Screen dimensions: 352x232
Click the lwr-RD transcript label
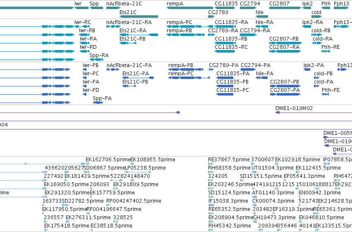pyautogui.click(x=88, y=47)
